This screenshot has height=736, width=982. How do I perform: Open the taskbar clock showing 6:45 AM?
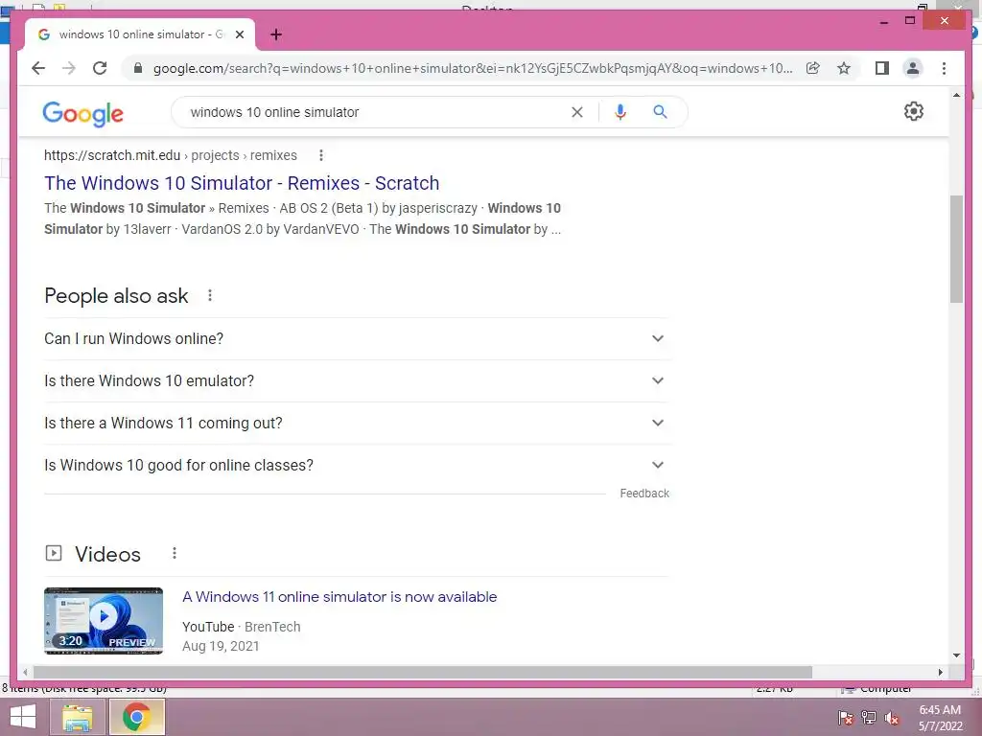(x=940, y=717)
